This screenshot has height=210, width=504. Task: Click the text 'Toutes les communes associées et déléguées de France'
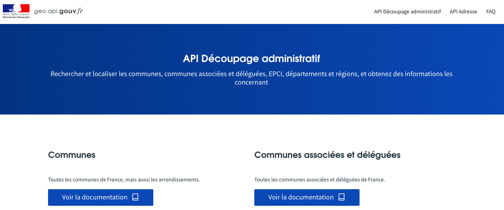pyautogui.click(x=320, y=180)
